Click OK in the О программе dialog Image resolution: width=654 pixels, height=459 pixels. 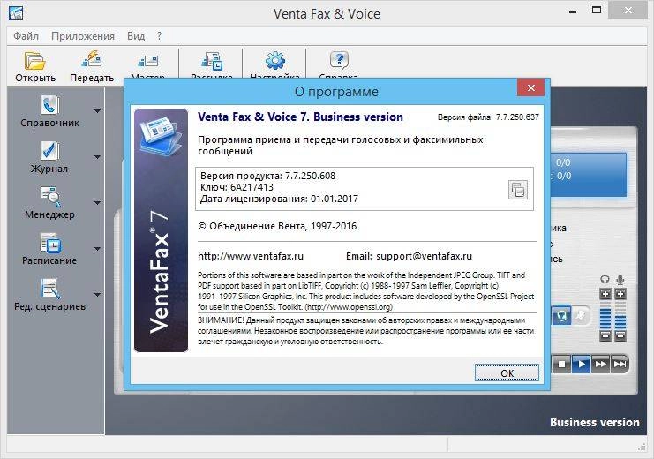pos(507,372)
